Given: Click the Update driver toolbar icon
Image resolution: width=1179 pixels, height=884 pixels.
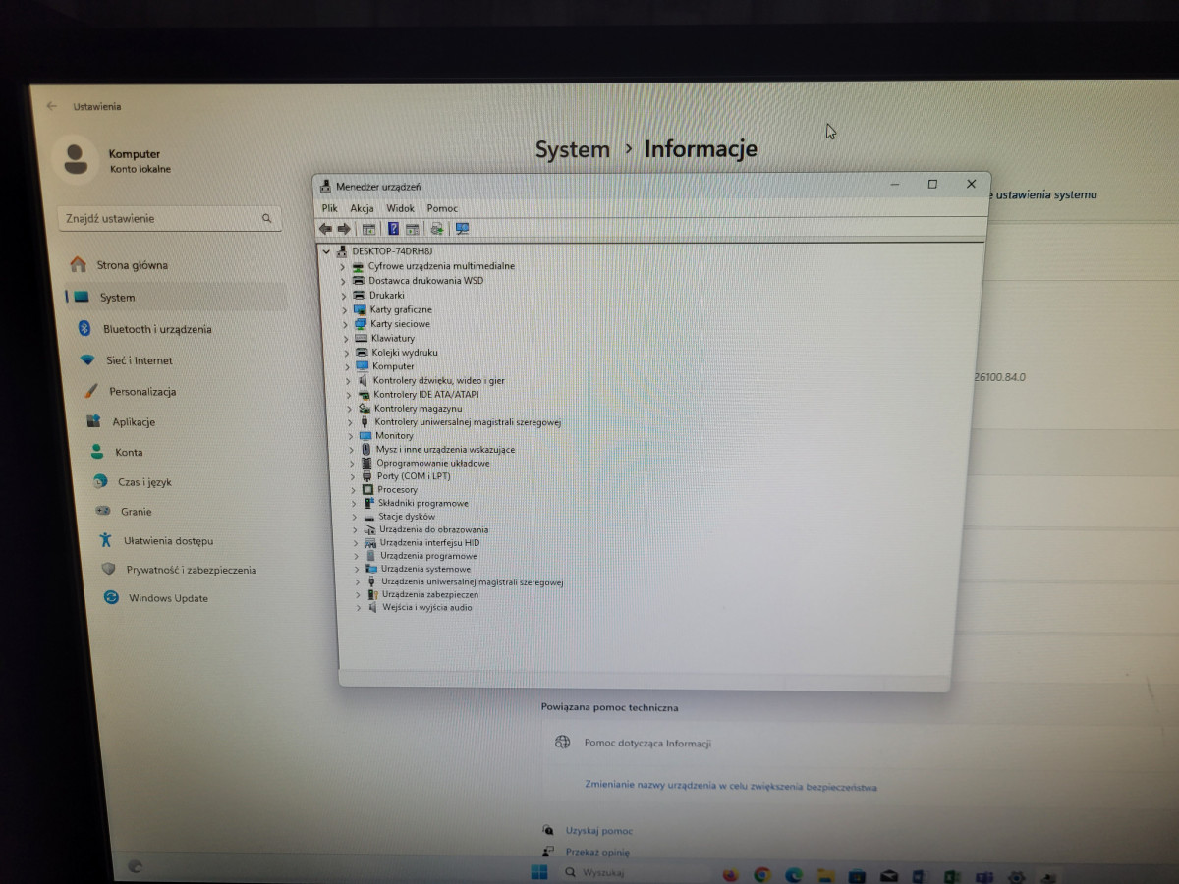Looking at the screenshot, I should tap(437, 229).
